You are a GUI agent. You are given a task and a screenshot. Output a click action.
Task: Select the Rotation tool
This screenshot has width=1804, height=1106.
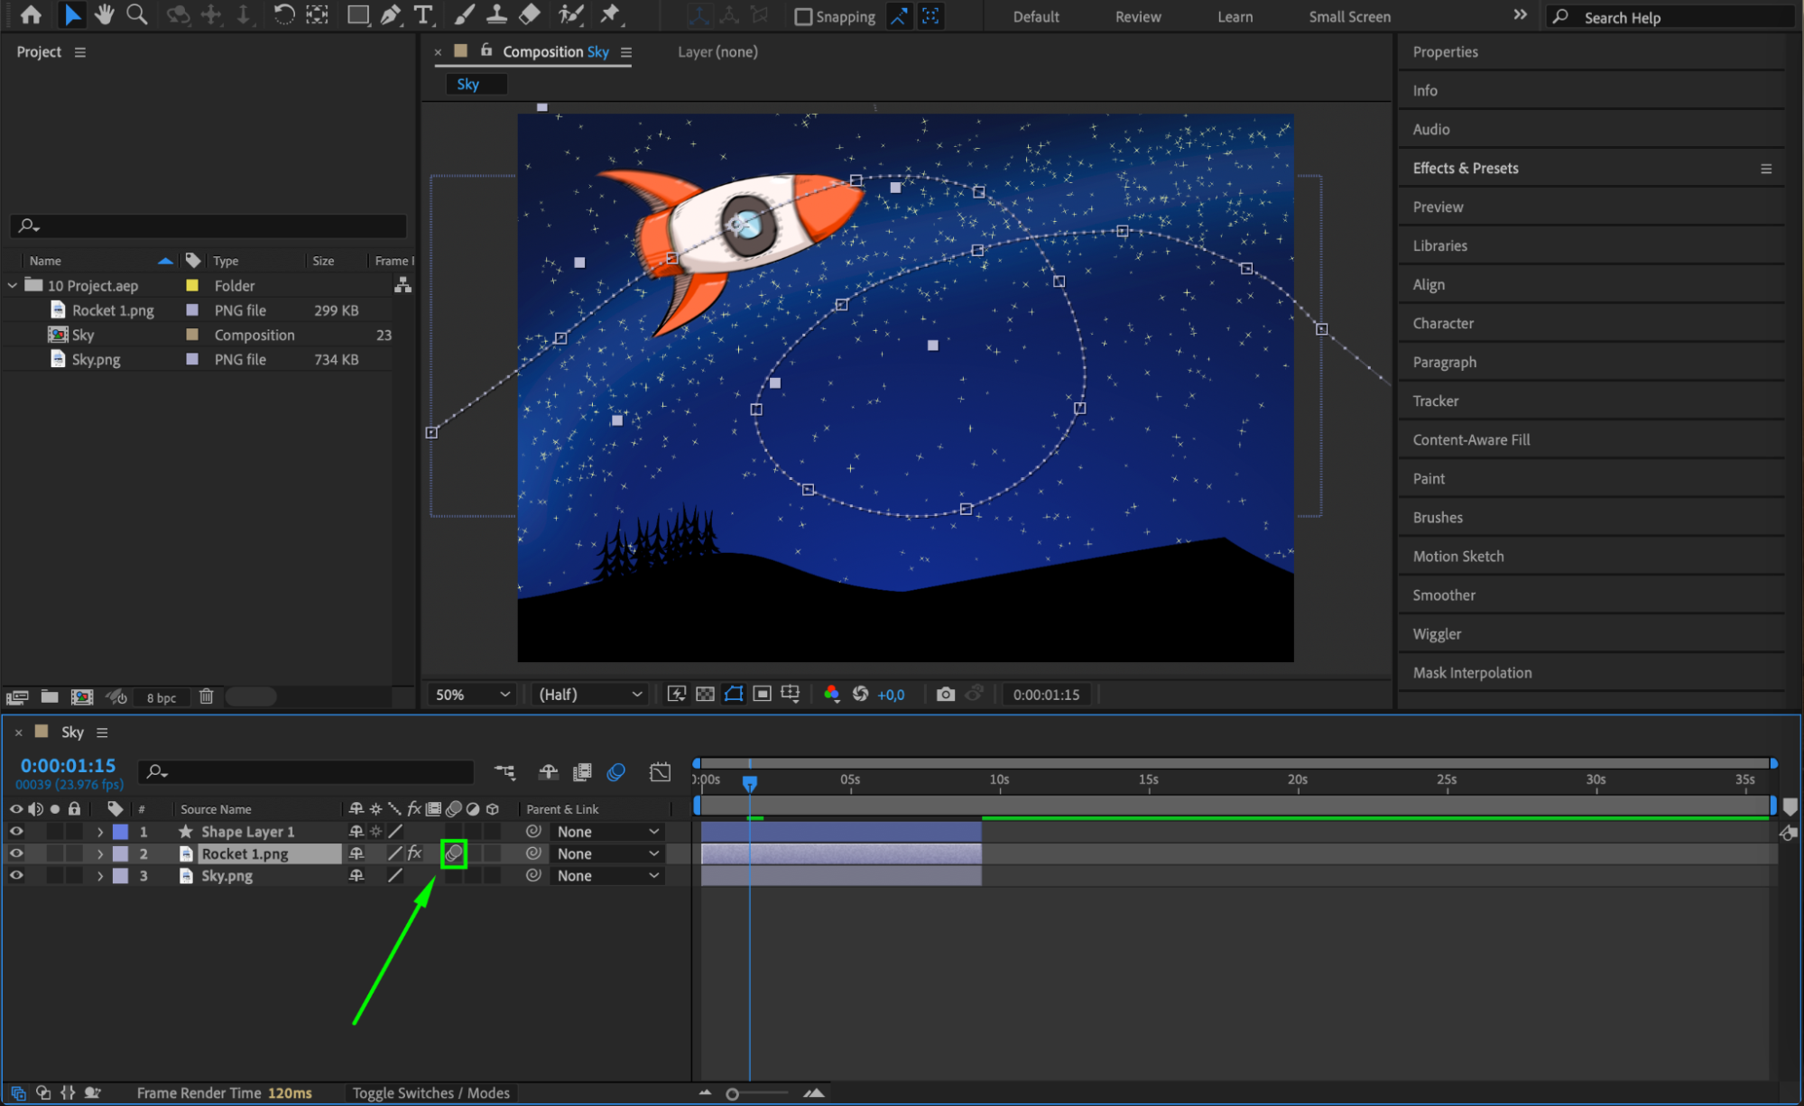283,14
